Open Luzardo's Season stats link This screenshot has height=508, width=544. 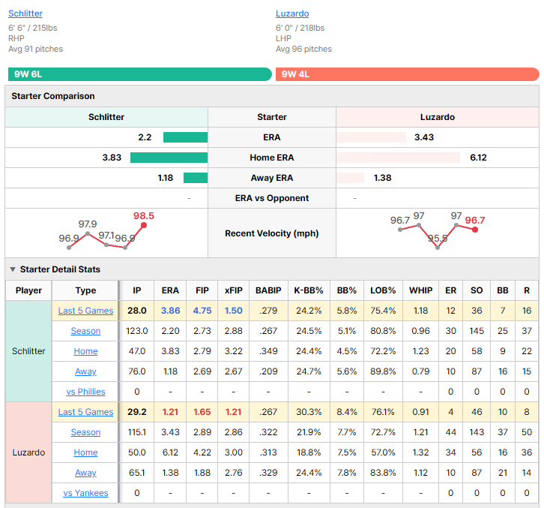(x=85, y=432)
